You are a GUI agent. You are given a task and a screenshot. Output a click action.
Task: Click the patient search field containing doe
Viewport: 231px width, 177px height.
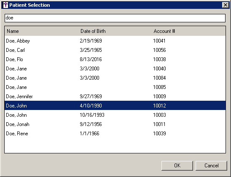(115, 18)
